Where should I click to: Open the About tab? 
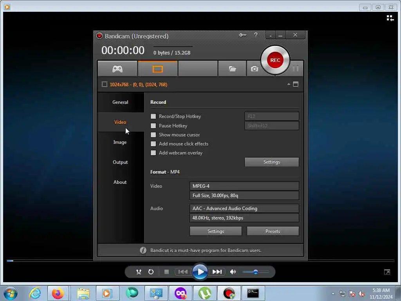pyautogui.click(x=121, y=182)
